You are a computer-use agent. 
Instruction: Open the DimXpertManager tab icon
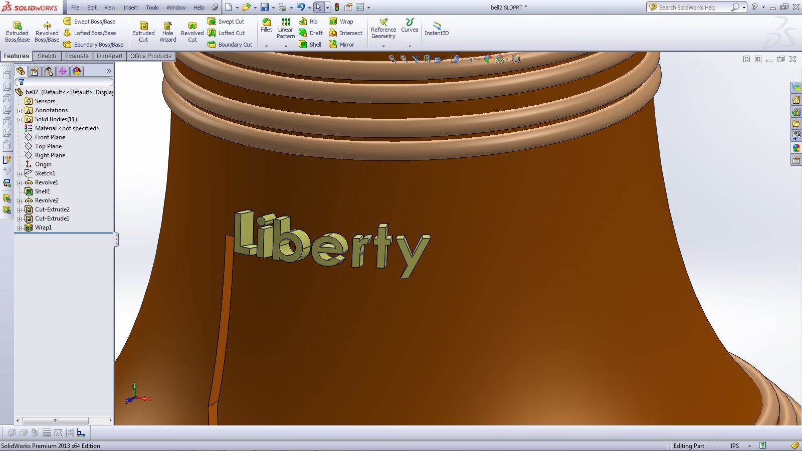pos(63,71)
